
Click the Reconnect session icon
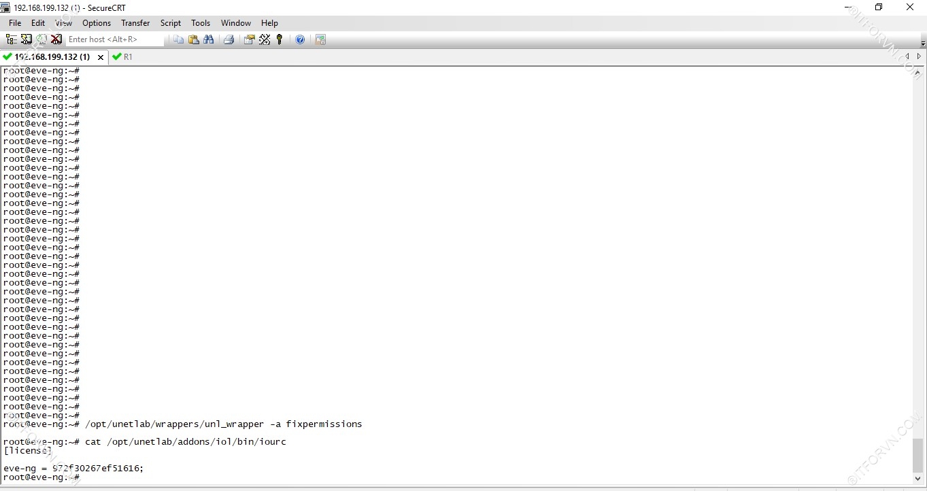(41, 39)
